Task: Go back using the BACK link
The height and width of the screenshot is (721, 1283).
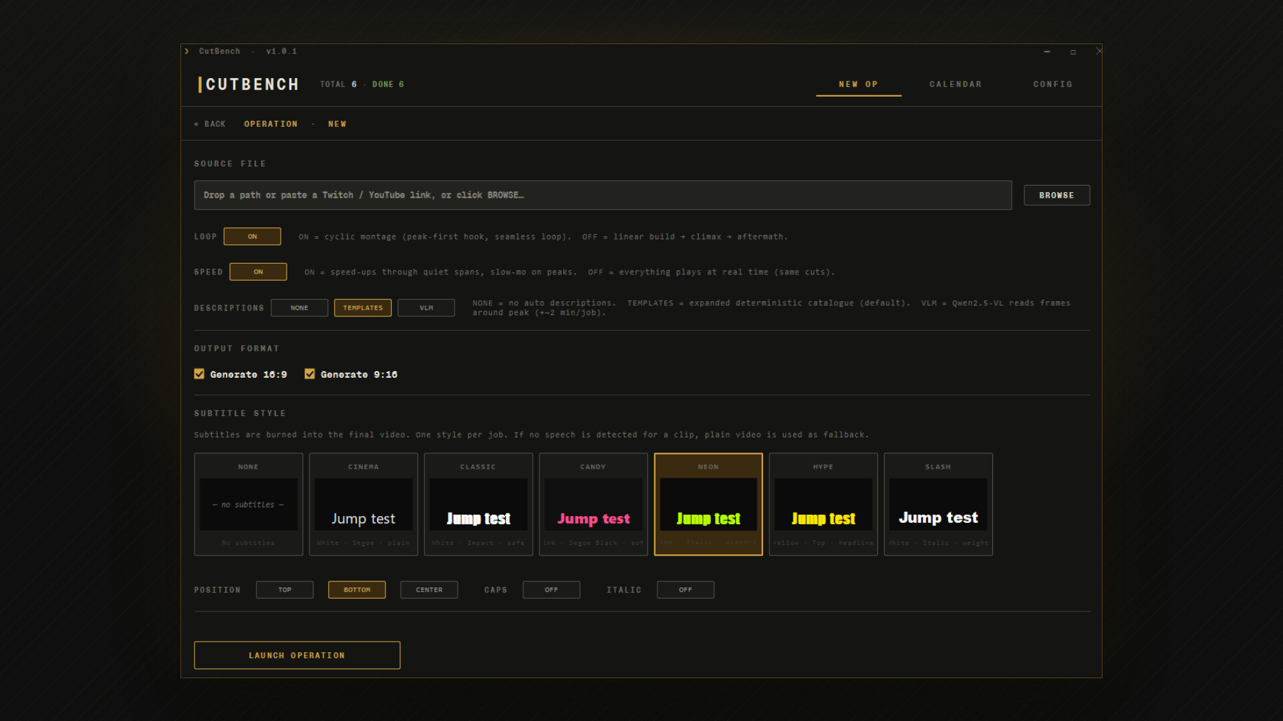Action: 210,124
